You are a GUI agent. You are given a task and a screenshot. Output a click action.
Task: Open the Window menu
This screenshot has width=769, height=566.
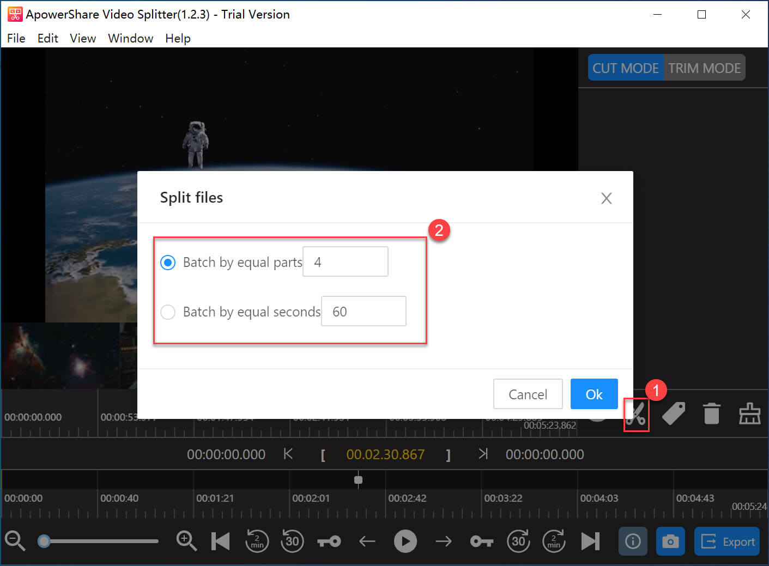click(130, 38)
